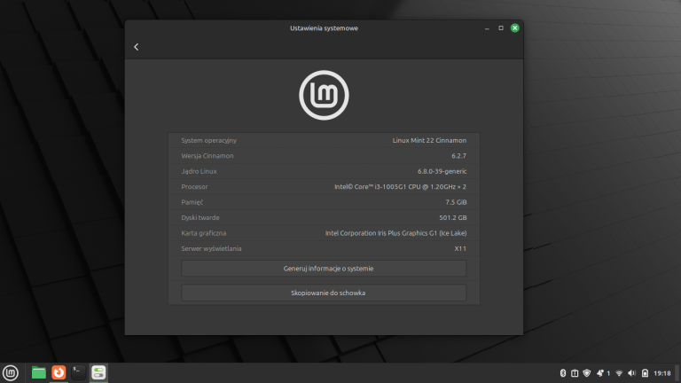Image resolution: width=681 pixels, height=383 pixels.
Task: Click the show desktop strip by clock
Action: pyautogui.click(x=677, y=373)
